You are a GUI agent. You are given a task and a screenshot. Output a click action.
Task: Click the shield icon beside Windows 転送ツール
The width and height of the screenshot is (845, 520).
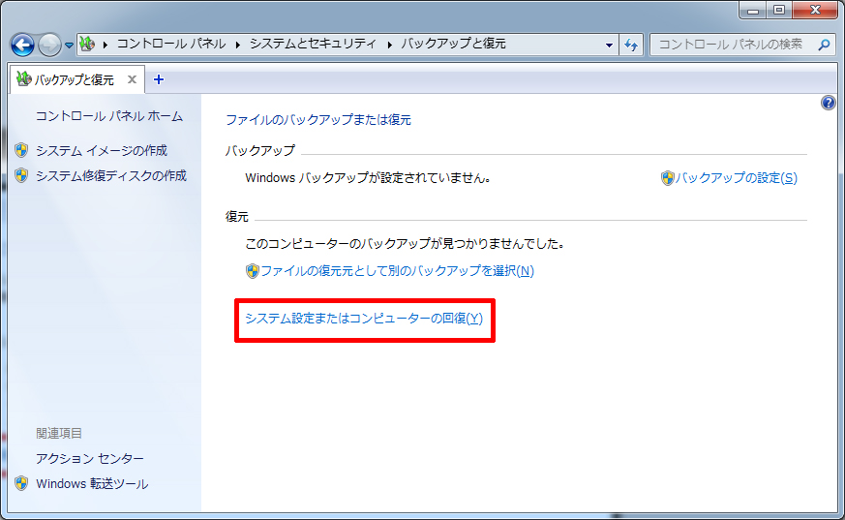pos(22,483)
